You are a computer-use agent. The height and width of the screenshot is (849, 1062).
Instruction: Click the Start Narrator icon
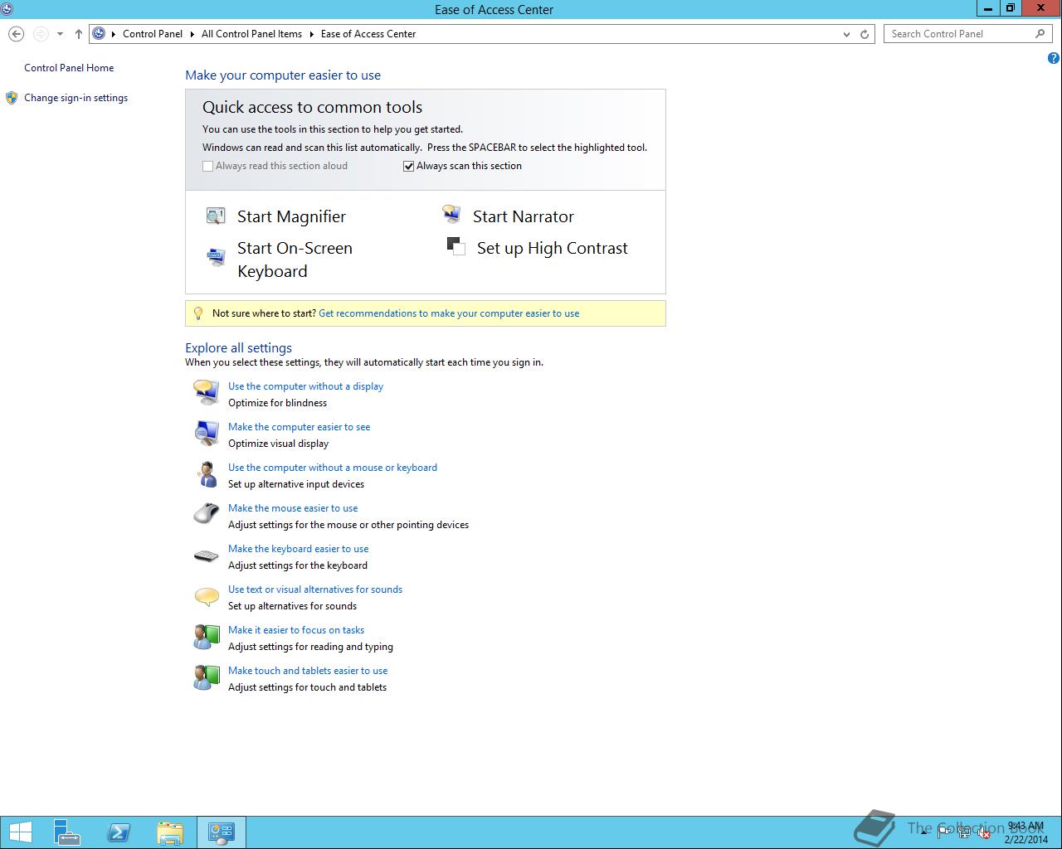point(451,215)
